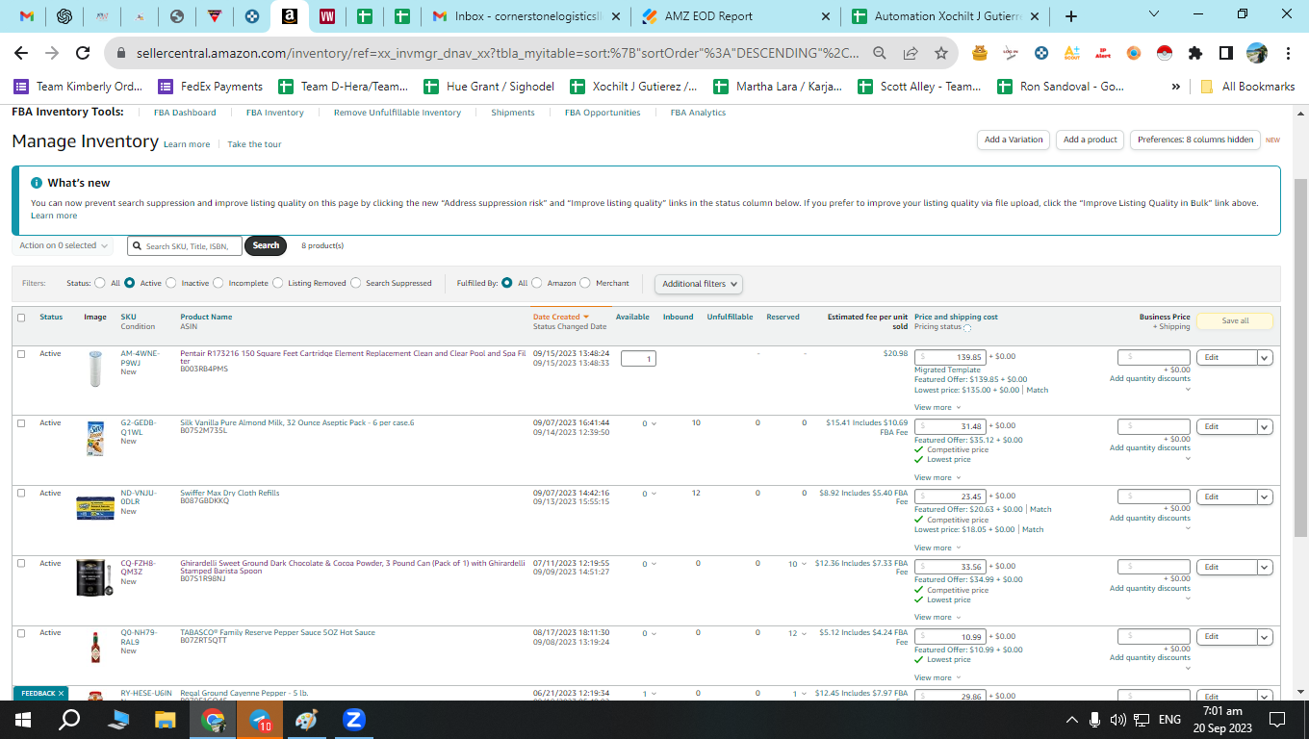Open Chrome's three-dot menu
The image size is (1309, 739).
[1287, 53]
